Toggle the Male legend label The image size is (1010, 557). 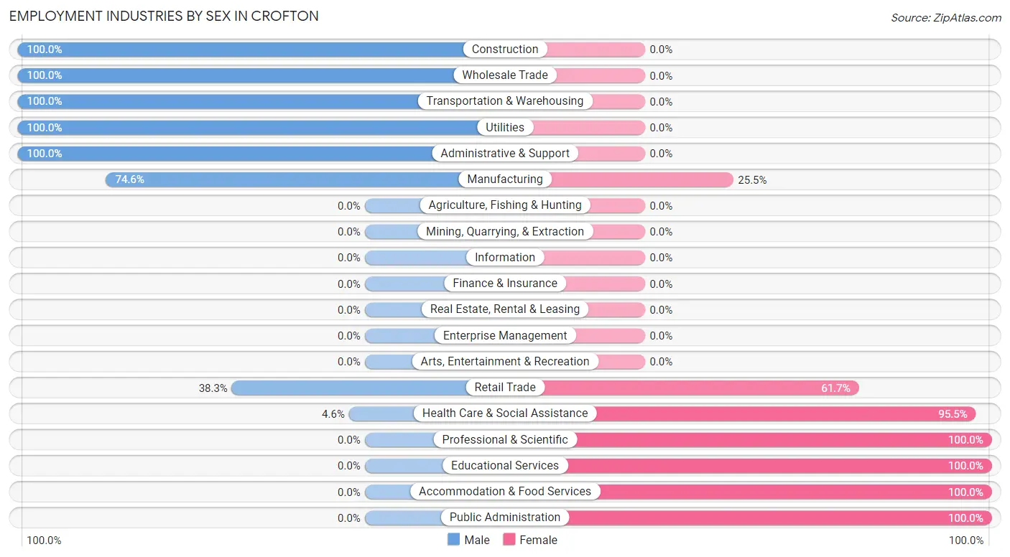click(x=477, y=540)
